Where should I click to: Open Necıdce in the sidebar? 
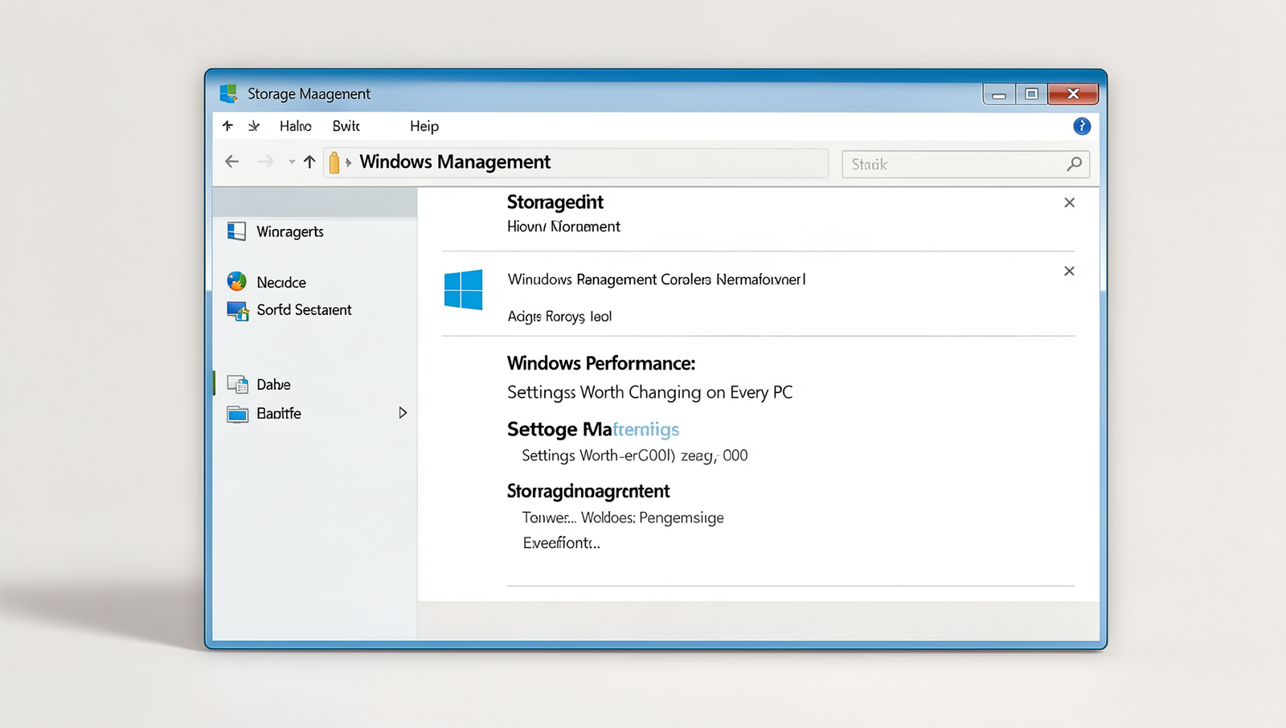[281, 283]
